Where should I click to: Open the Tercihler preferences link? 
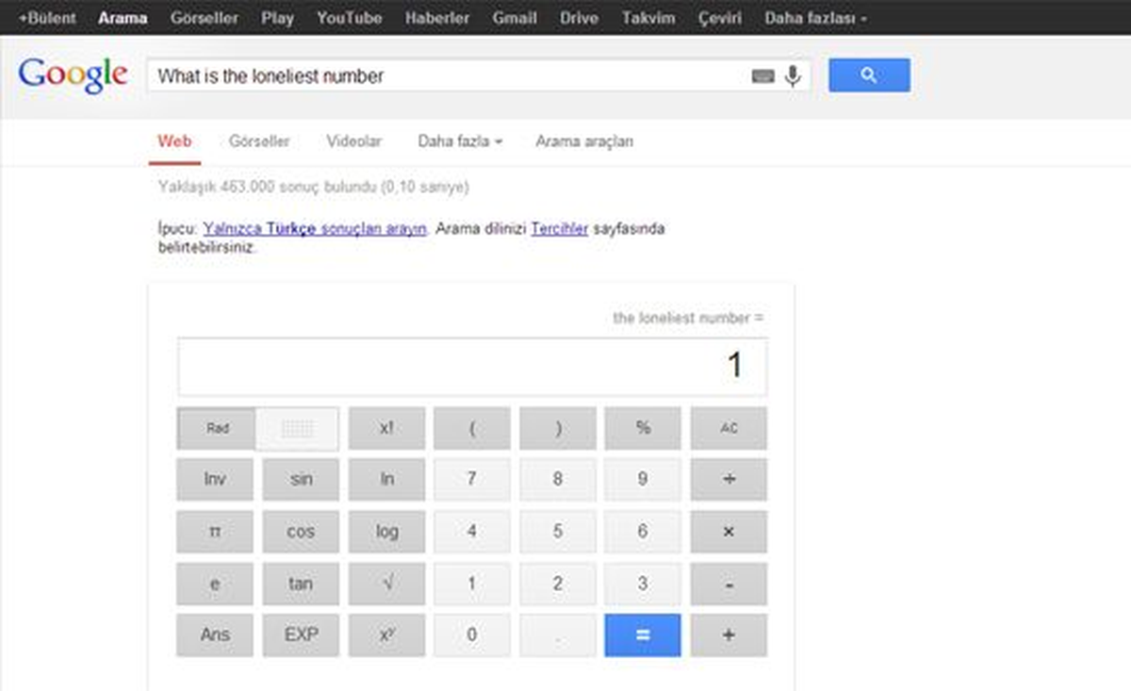[560, 229]
